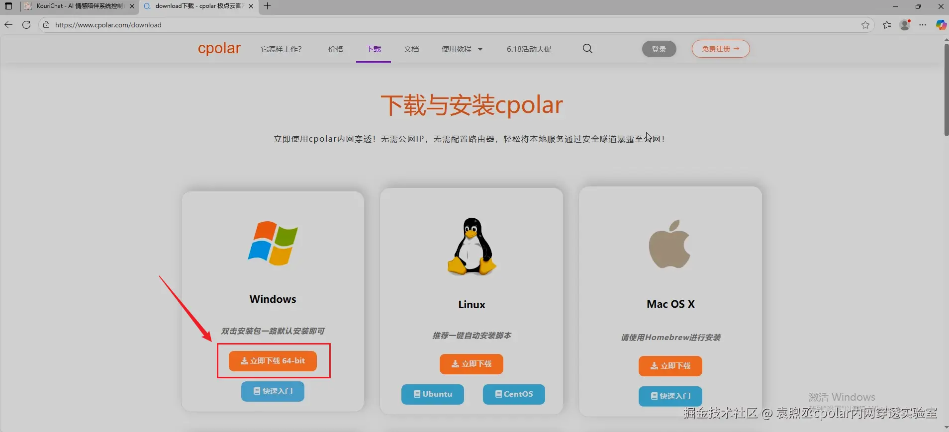The image size is (949, 432).
Task: Click the Mac OS X 立即下载 button
Action: click(x=670, y=366)
